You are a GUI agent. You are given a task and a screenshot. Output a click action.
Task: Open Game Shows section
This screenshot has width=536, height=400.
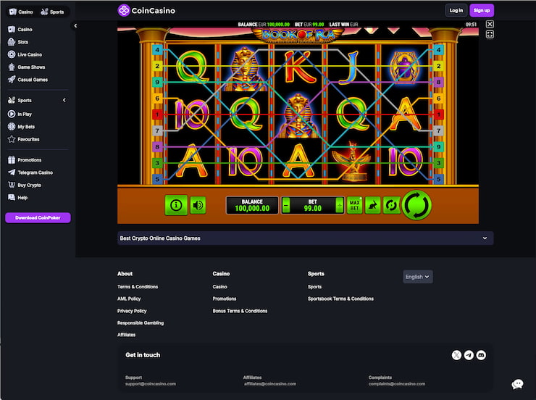tap(26, 67)
